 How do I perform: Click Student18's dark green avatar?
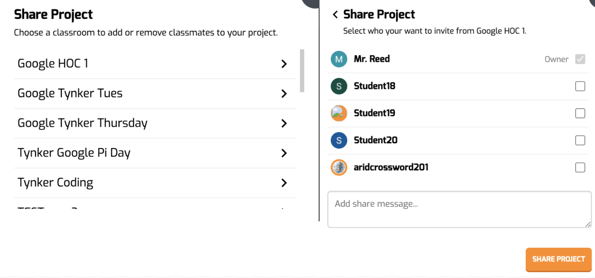click(x=339, y=86)
